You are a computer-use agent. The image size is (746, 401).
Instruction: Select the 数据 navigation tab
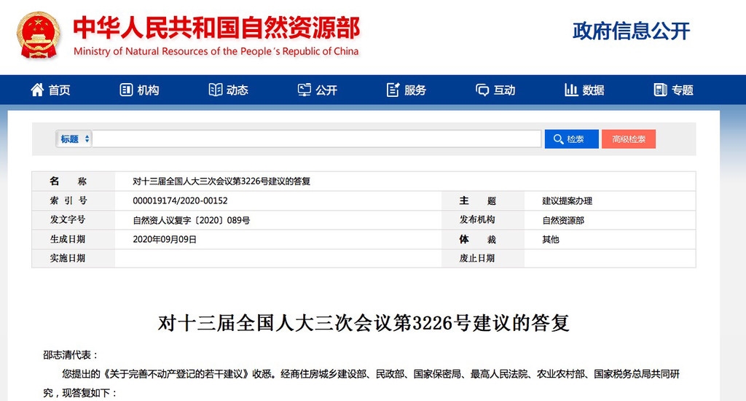(x=593, y=90)
